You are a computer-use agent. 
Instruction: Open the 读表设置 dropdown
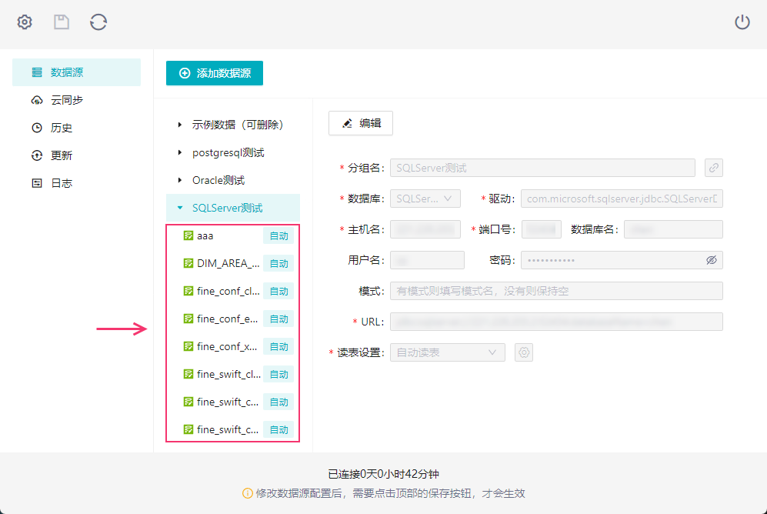448,352
